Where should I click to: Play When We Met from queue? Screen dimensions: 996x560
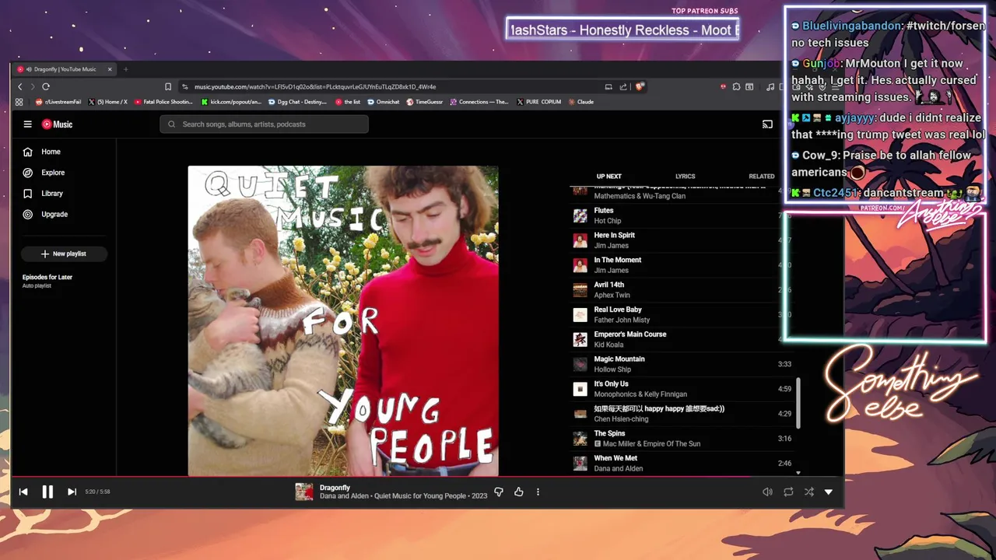pyautogui.click(x=681, y=464)
